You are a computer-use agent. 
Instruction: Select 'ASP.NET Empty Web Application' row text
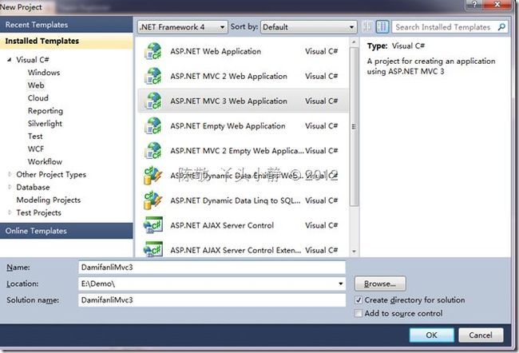[228, 126]
